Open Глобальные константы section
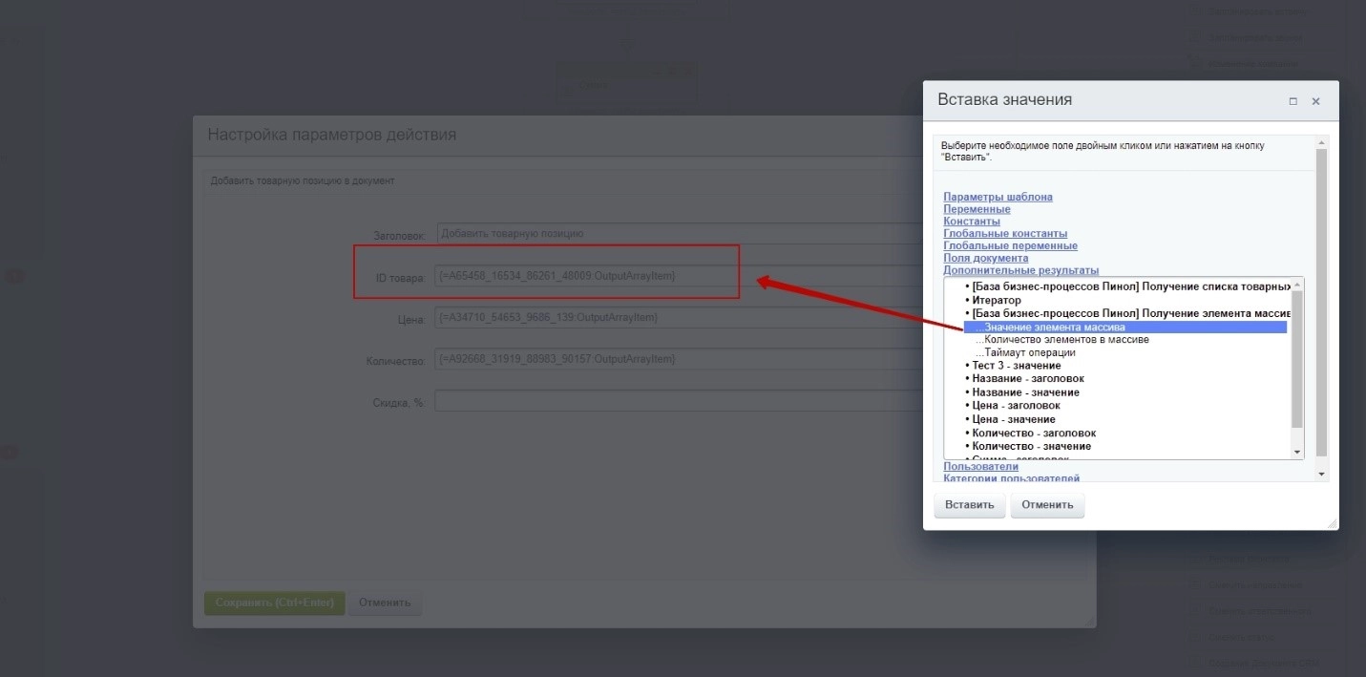1366x677 pixels. click(1005, 234)
